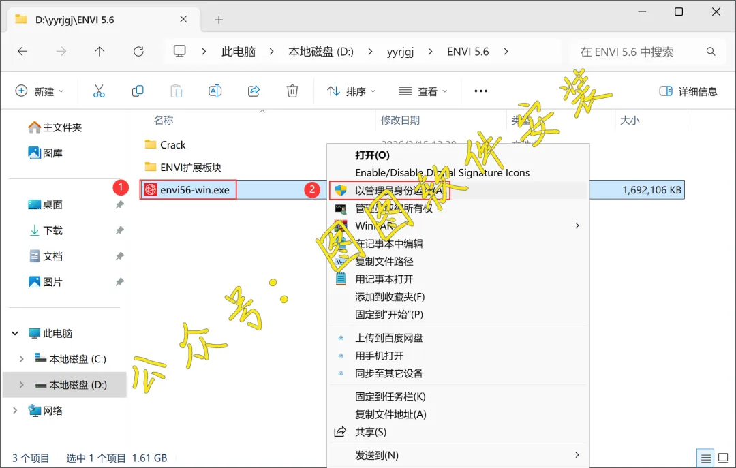The image size is (736, 468).
Task: Click the Delete trash can icon
Action: [x=292, y=91]
